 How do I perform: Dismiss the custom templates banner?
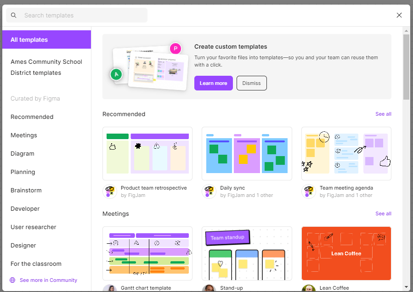click(x=251, y=83)
